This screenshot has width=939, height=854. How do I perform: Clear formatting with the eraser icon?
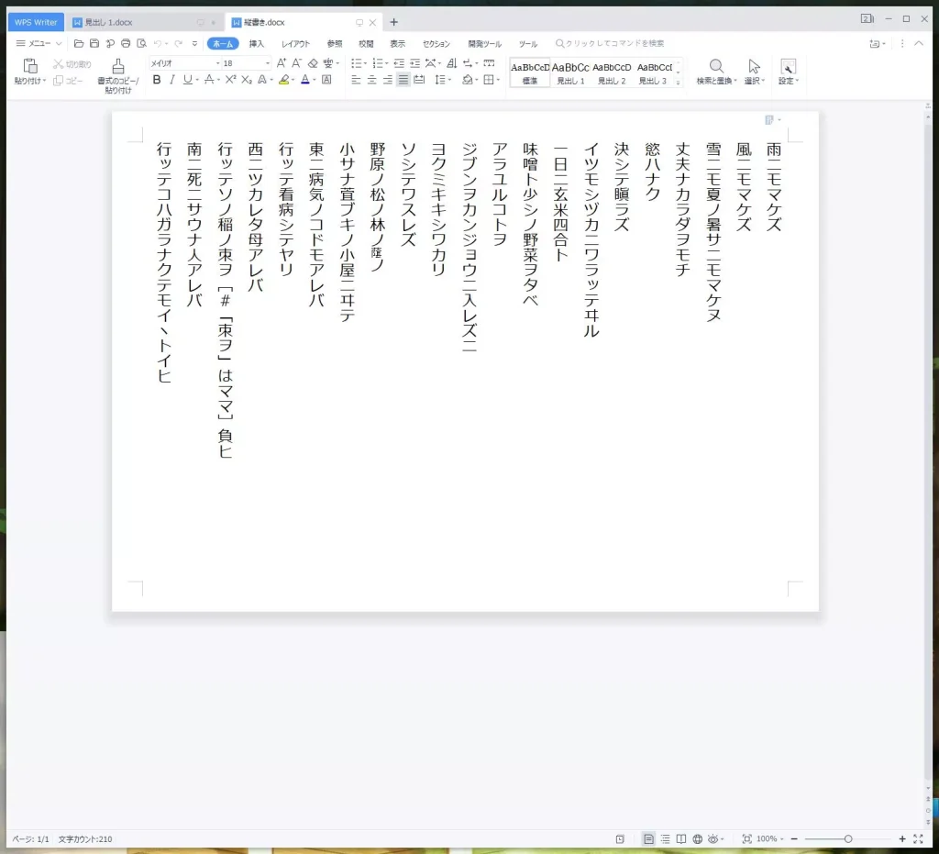[x=313, y=63]
